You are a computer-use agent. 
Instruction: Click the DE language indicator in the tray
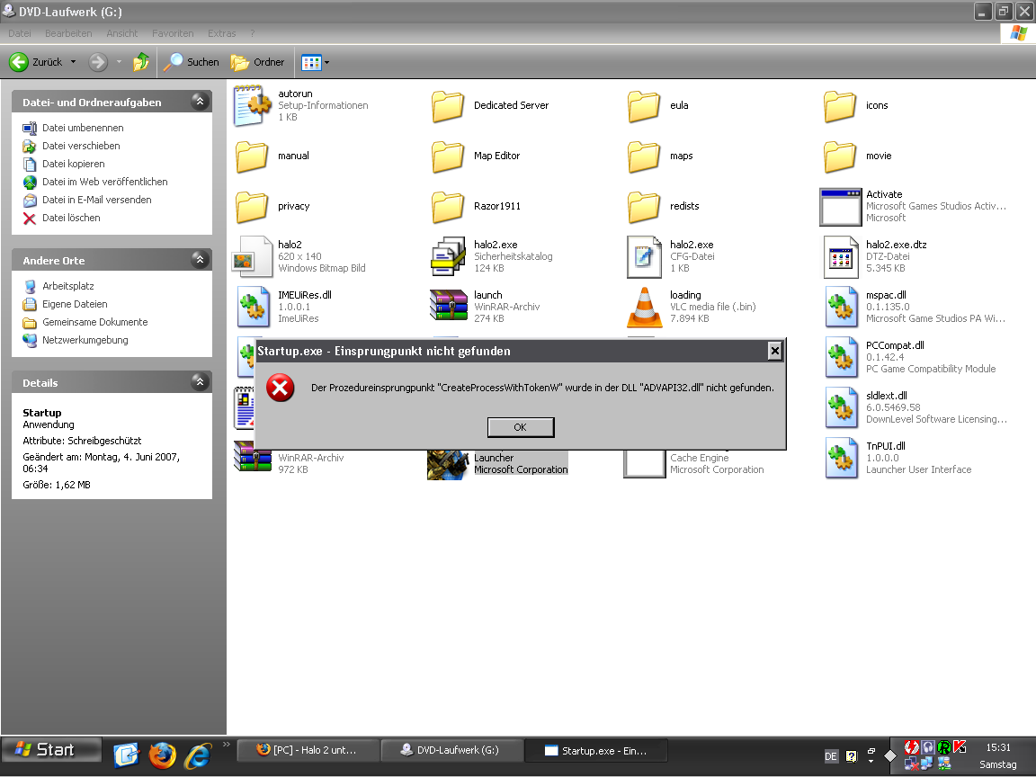831,756
